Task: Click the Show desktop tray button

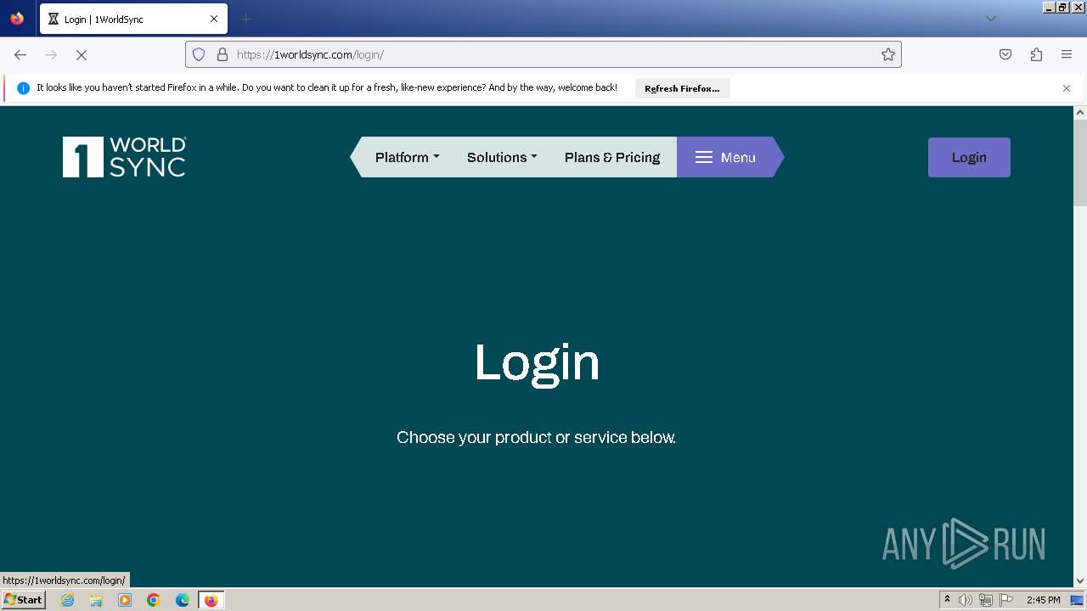Action: pyautogui.click(x=1077, y=600)
